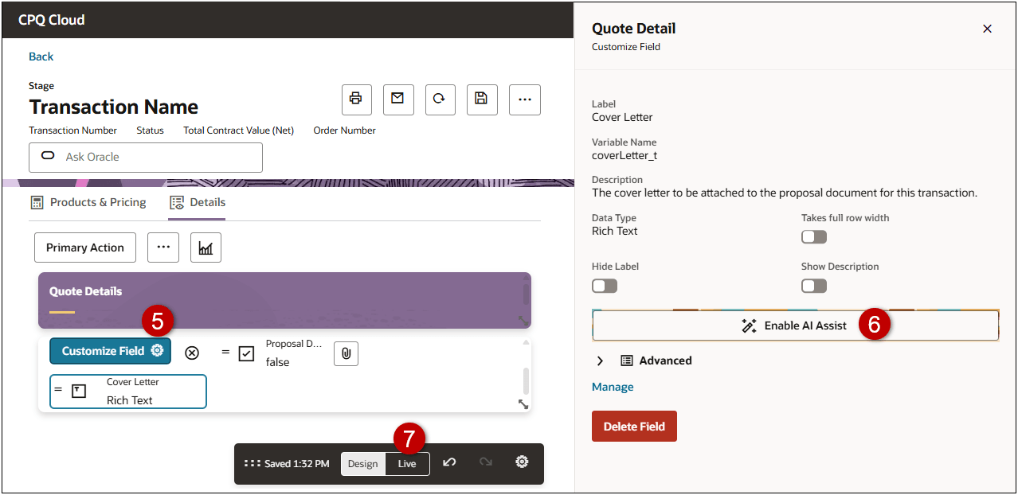
Task: Click the resize handle of the fields section
Action: [x=523, y=404]
